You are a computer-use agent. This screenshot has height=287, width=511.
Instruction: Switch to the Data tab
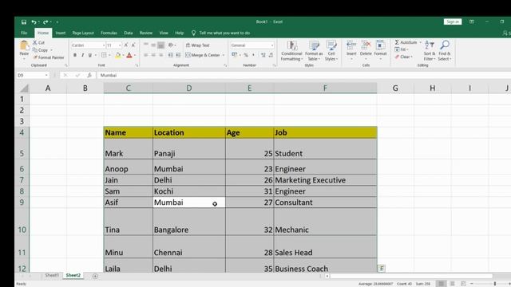(x=129, y=33)
